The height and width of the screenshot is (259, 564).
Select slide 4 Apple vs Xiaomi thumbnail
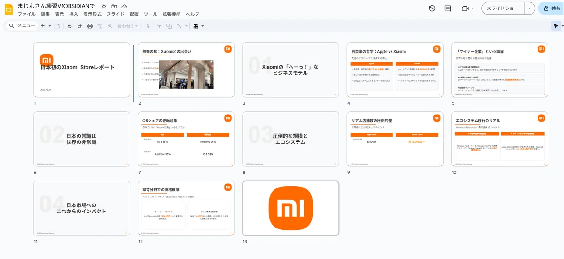click(395, 70)
